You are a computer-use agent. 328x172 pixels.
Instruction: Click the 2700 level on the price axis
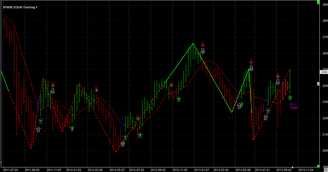pos(325,37)
